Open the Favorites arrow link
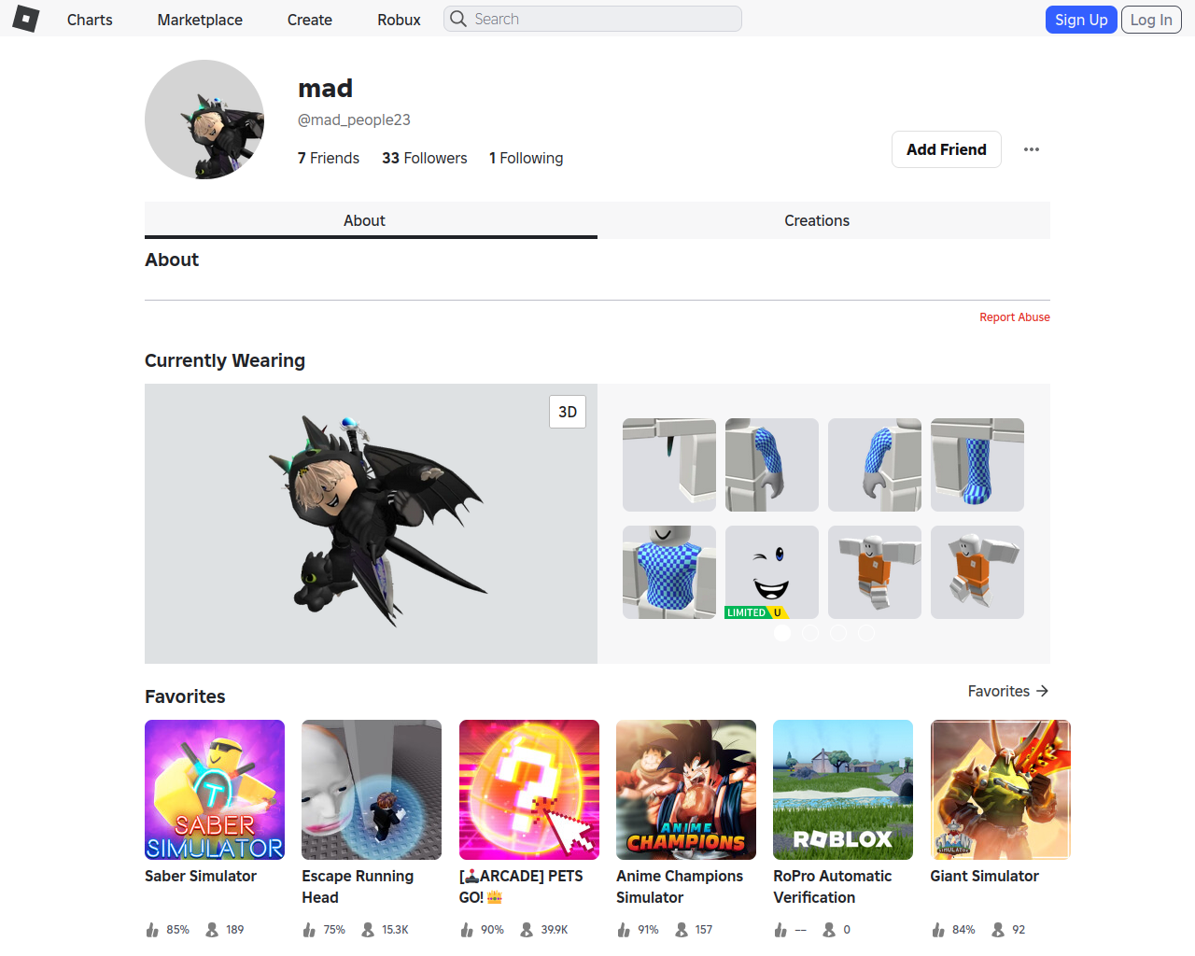 pos(1008,691)
